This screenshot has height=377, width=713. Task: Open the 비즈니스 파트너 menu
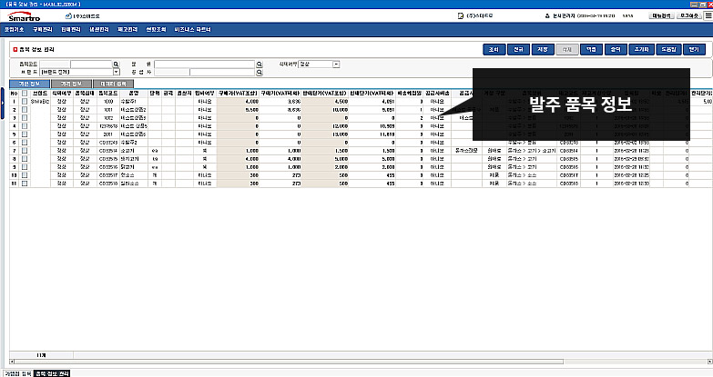pyautogui.click(x=192, y=29)
